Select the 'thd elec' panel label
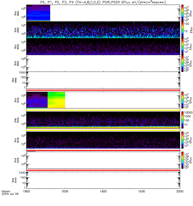Viewport: 193px width, 206px height. click(16, 63)
